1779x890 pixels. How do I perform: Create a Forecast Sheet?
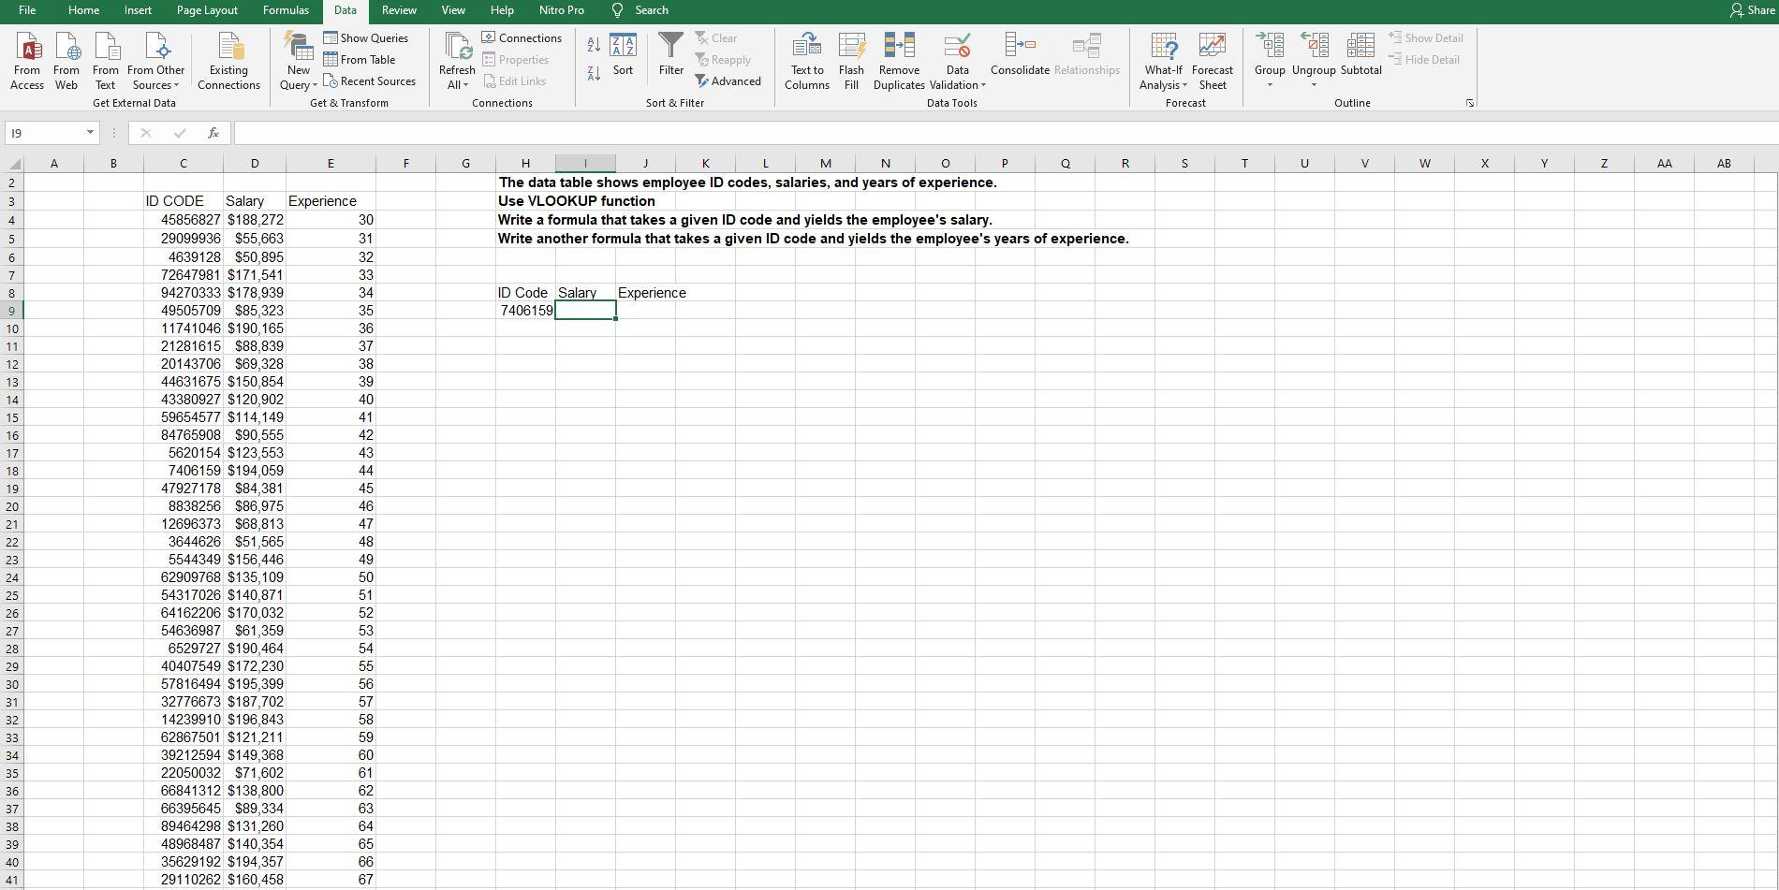[1213, 59]
